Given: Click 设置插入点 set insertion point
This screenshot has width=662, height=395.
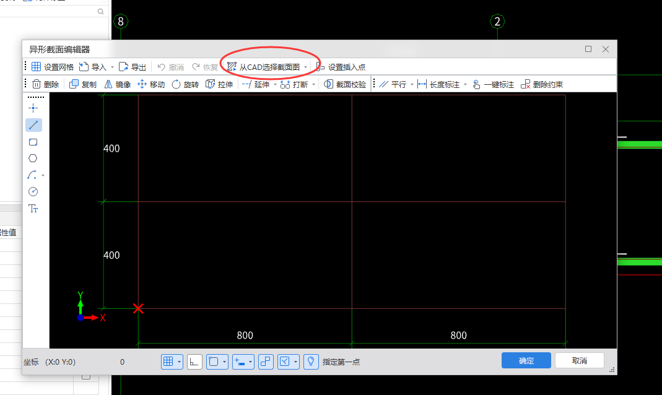Looking at the screenshot, I should click(341, 67).
